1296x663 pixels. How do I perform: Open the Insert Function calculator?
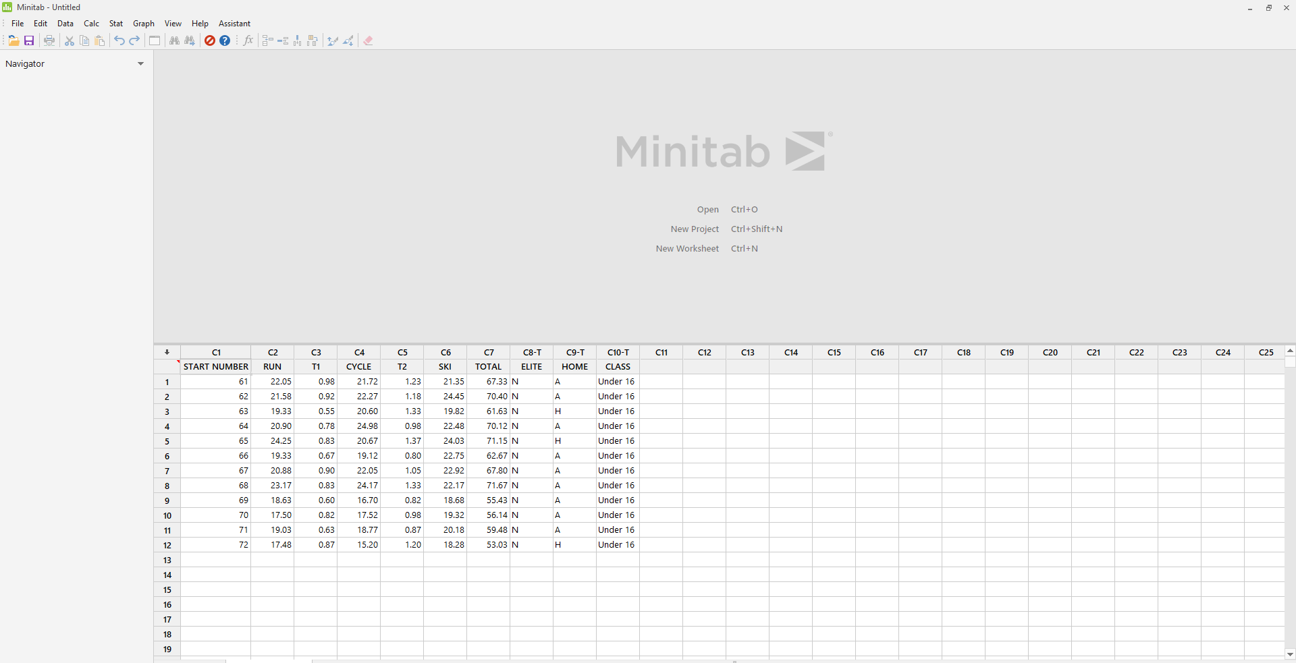point(248,40)
